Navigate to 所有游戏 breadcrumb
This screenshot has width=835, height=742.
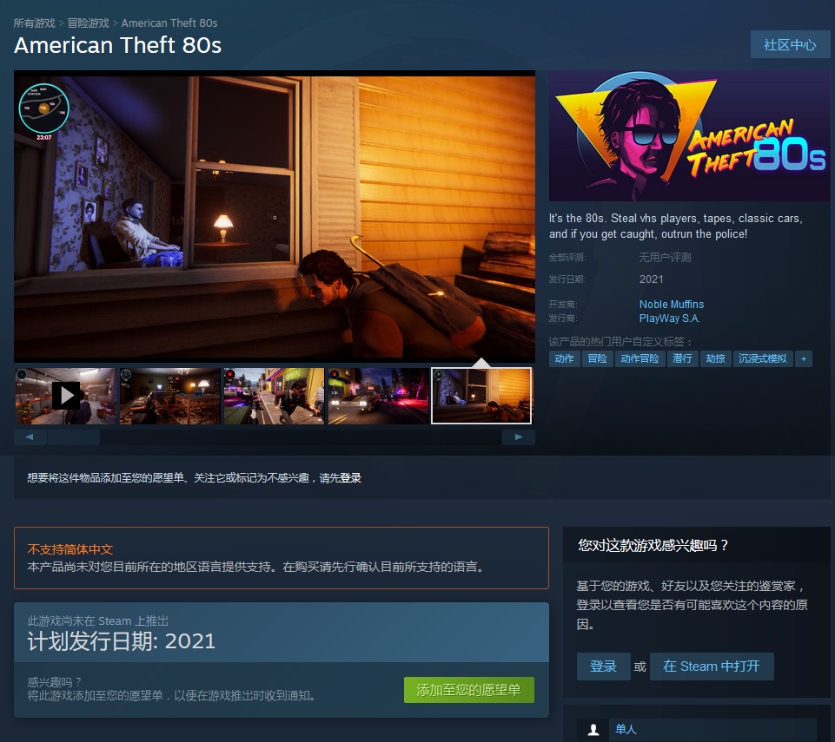click(x=33, y=23)
